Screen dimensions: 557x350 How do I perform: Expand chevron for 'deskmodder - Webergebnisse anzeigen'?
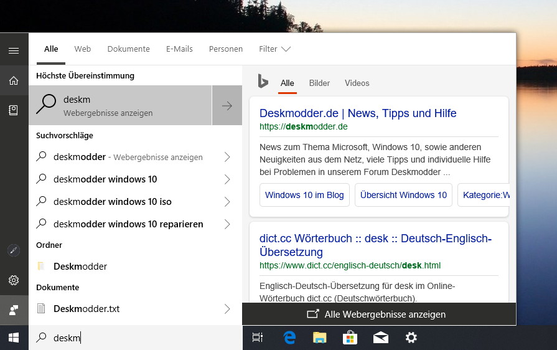(x=227, y=157)
